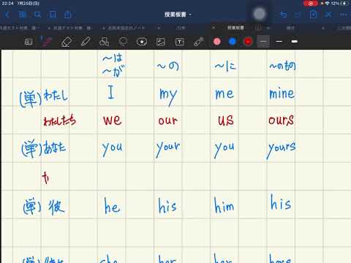This screenshot has height=263, width=351.
Task: Tap the row label (単)わたし
Action: pyautogui.click(x=44, y=98)
